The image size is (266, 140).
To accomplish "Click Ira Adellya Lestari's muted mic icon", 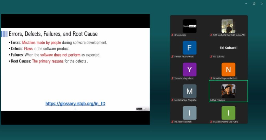I will click(x=172, y=122).
